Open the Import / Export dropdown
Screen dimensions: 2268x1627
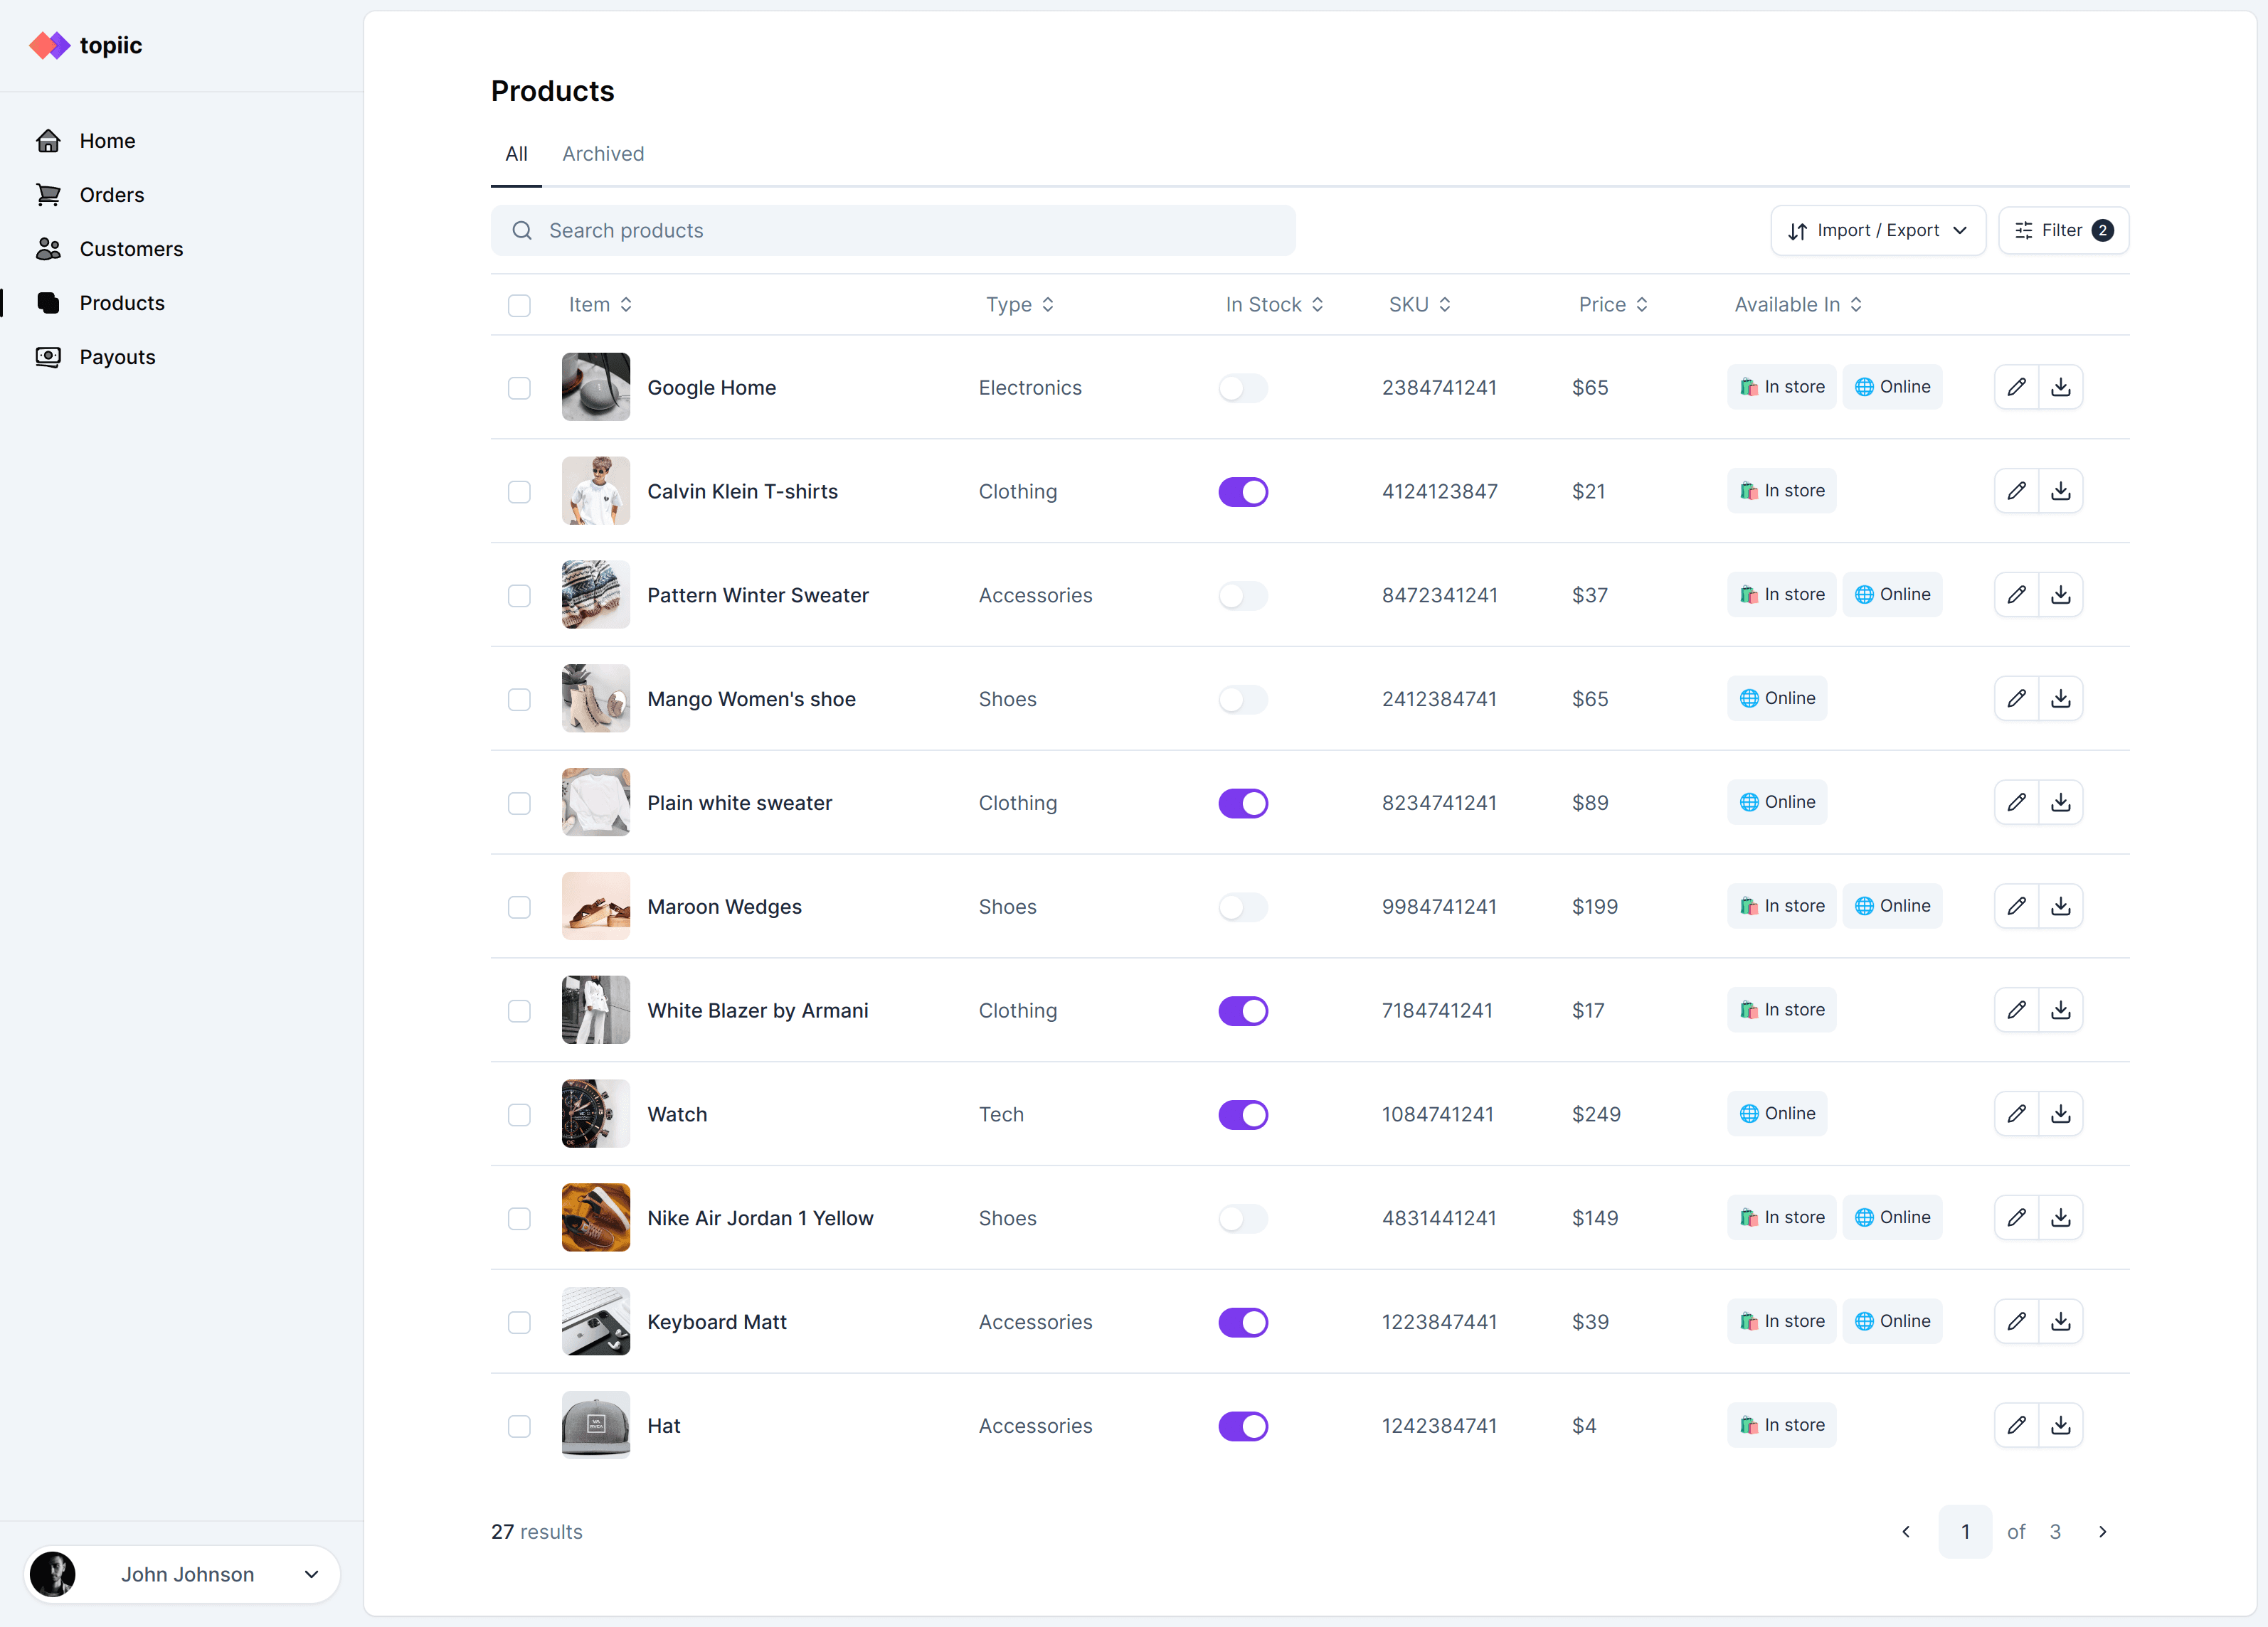click(1877, 231)
